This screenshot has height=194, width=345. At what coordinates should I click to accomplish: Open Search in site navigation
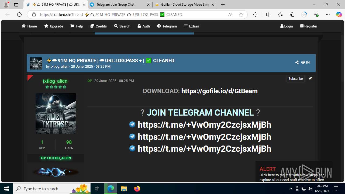pos(122,26)
